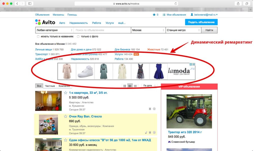Enable 'искать только в названиях' checkbox

[38, 37]
